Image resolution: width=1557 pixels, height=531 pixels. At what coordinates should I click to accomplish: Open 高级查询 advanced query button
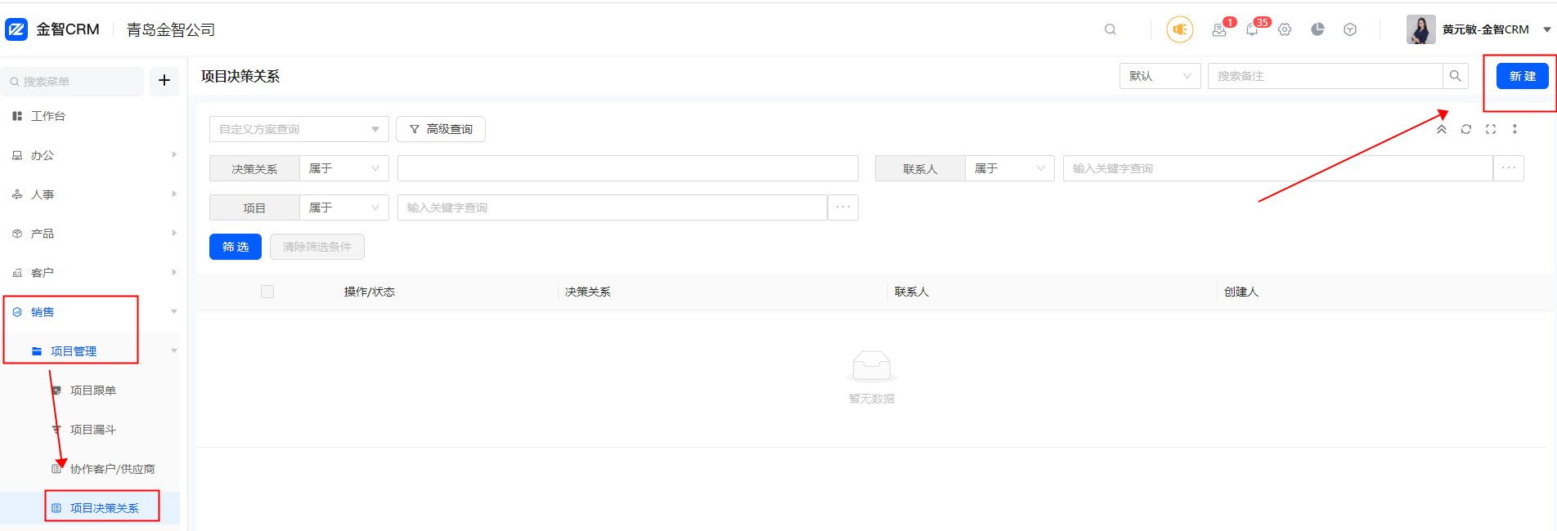tap(441, 129)
